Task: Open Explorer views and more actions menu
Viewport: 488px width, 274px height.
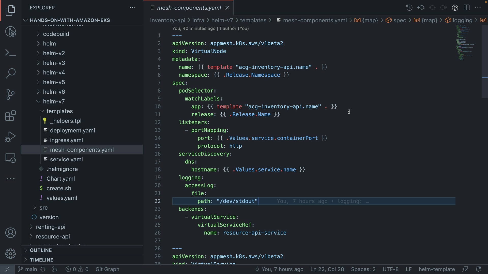Action: point(133,8)
